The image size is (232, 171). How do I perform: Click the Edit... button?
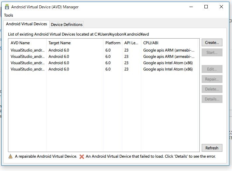click(x=212, y=69)
